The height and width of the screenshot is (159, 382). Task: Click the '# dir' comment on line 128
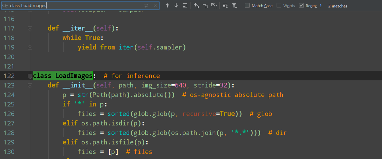coord(278,133)
